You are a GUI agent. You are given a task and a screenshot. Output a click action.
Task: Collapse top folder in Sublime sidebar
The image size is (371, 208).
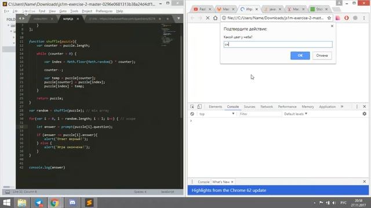tap(9, 25)
